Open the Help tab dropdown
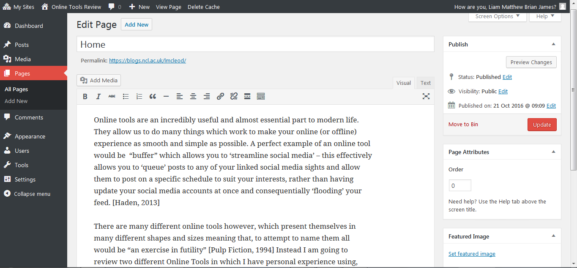The height and width of the screenshot is (268, 577). 545,16
